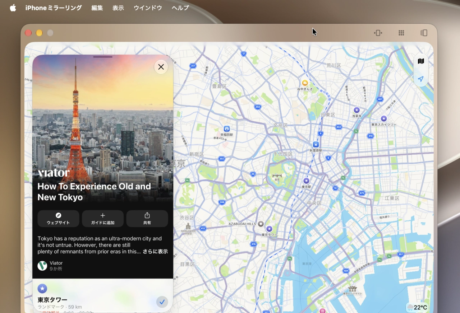Click the 東京タワー star pin on map
460x313 pixels.
tap(269, 229)
